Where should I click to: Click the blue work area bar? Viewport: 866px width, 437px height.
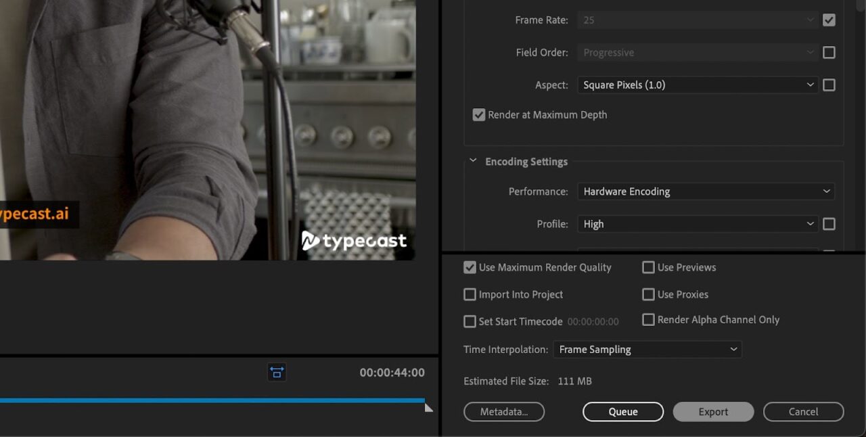tap(203, 400)
